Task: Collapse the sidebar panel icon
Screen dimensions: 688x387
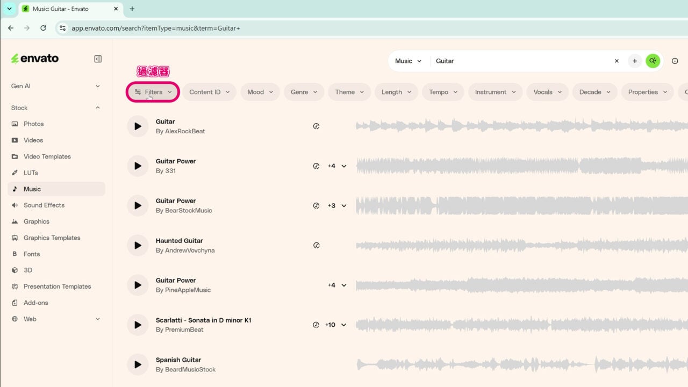Action: click(98, 59)
